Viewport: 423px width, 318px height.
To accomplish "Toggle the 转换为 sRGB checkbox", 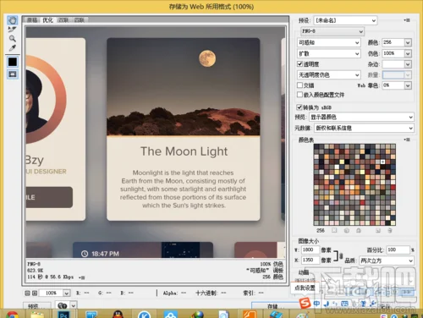I will coord(299,107).
